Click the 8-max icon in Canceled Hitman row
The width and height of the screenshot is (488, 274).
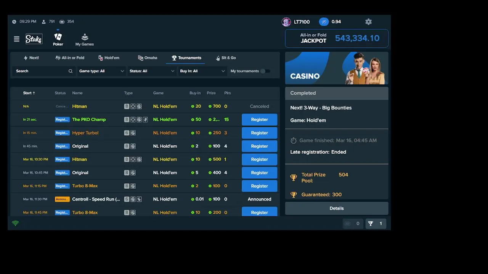click(127, 107)
